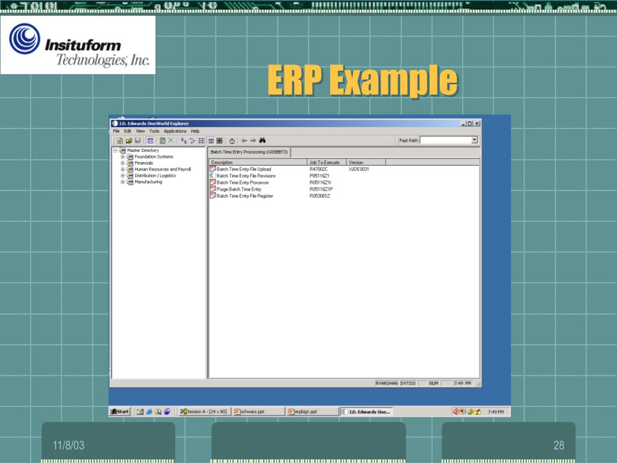Click the Version column header
The height and width of the screenshot is (463, 617).
(x=366, y=162)
